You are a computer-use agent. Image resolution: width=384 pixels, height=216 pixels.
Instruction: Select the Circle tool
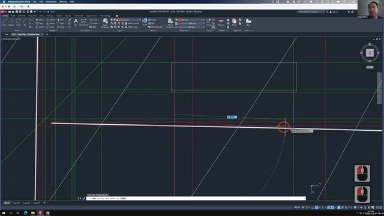point(18,22)
